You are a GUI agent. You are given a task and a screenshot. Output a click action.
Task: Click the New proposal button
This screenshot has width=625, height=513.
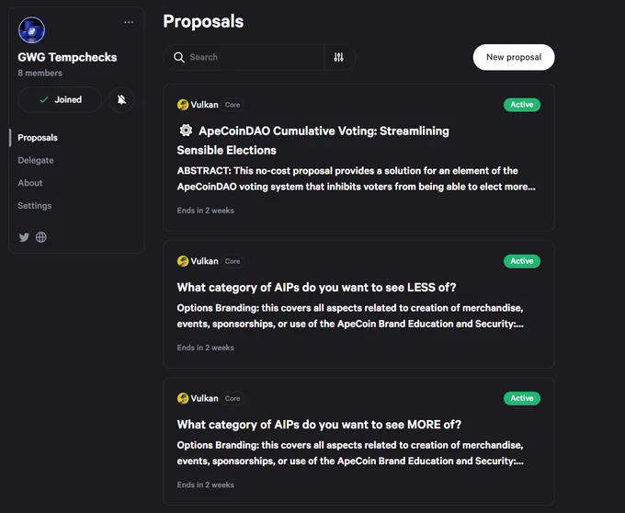pyautogui.click(x=514, y=57)
